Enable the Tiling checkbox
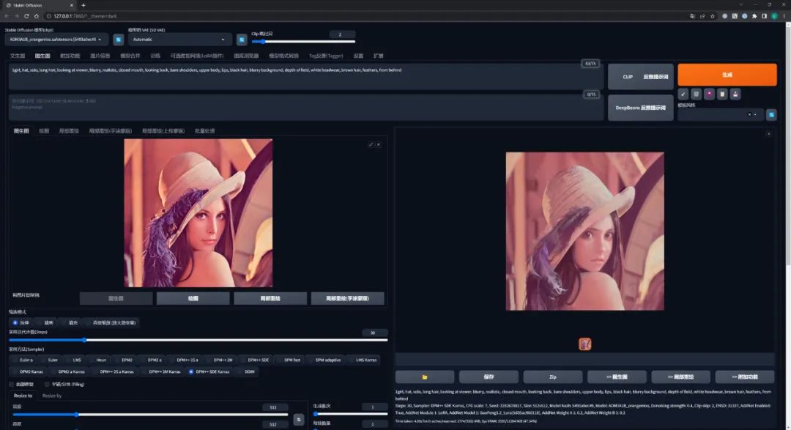This screenshot has height=430, width=791. click(47, 384)
